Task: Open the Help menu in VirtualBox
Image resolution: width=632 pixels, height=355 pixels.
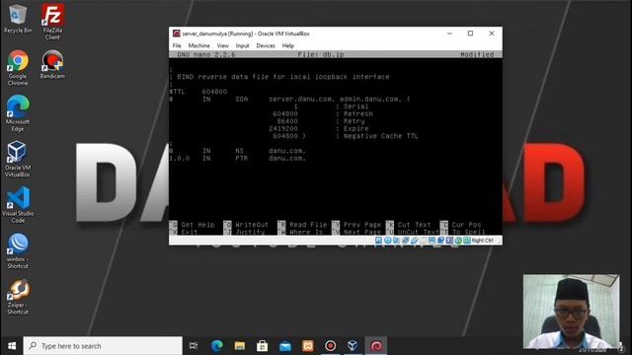Action: click(287, 45)
